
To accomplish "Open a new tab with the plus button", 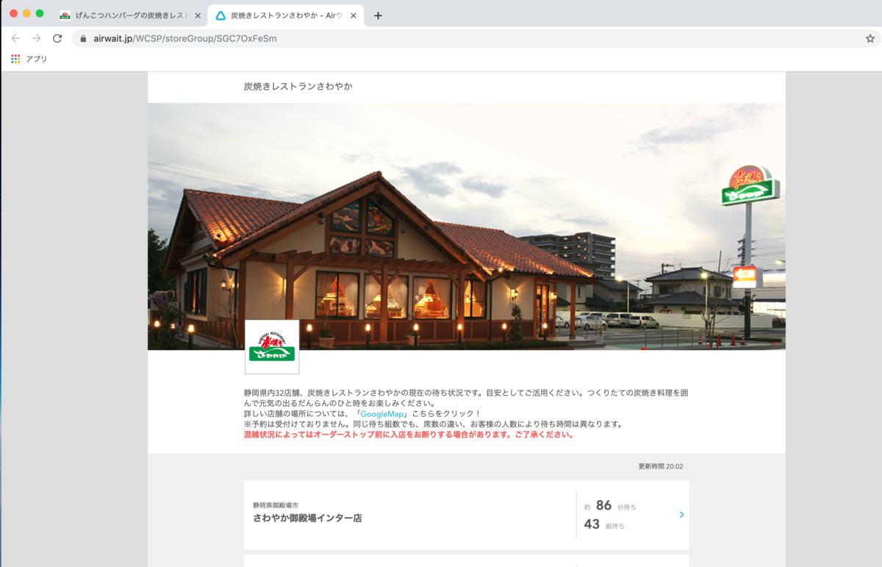I will pyautogui.click(x=378, y=15).
